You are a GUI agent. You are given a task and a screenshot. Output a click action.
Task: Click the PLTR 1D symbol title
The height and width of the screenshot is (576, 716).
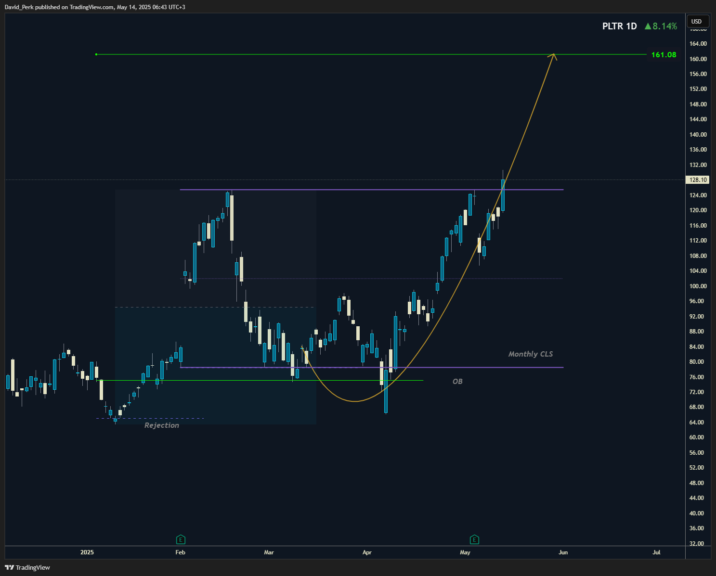619,26
